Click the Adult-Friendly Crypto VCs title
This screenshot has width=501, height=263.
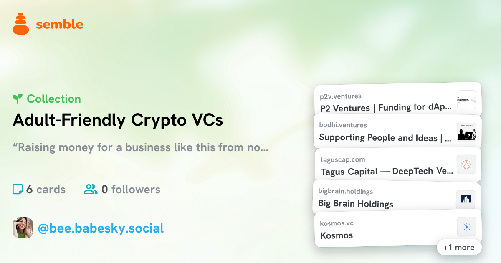(x=118, y=120)
